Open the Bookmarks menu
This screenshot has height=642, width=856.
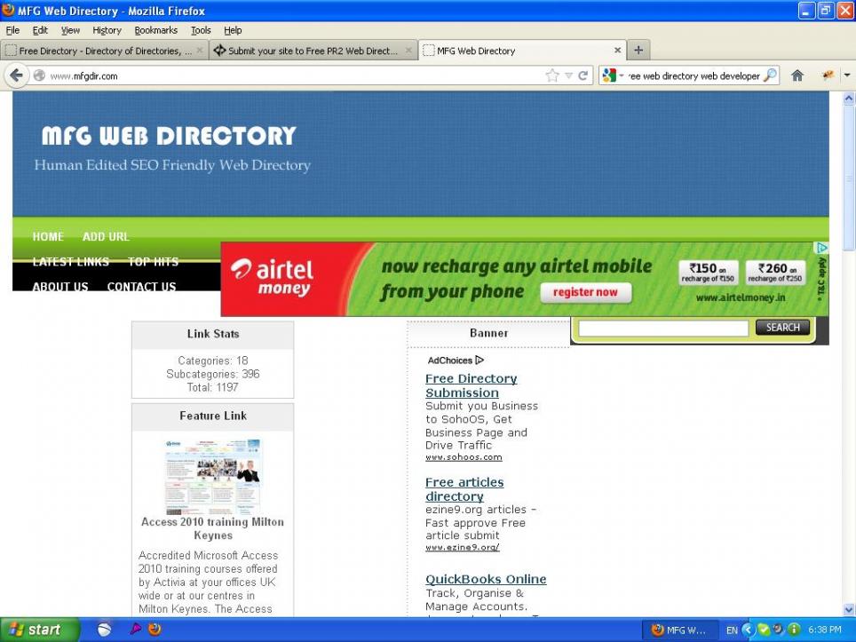pos(156,30)
